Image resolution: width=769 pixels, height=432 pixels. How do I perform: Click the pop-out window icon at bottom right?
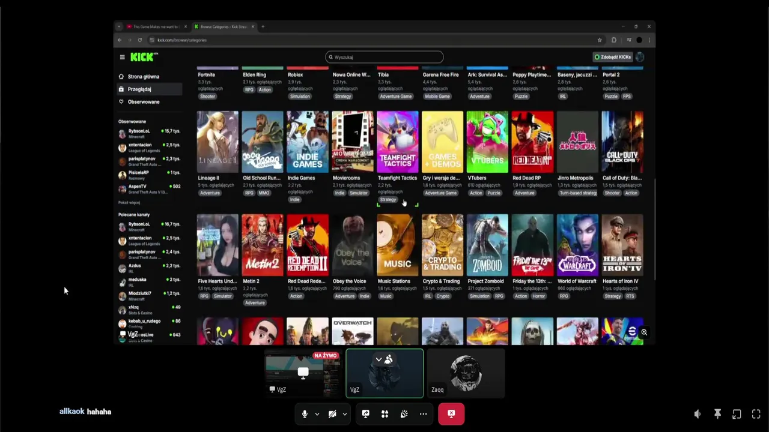(737, 414)
